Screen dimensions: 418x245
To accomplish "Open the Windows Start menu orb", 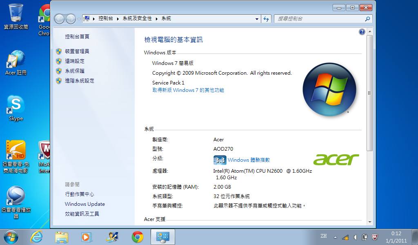I will tap(11, 237).
